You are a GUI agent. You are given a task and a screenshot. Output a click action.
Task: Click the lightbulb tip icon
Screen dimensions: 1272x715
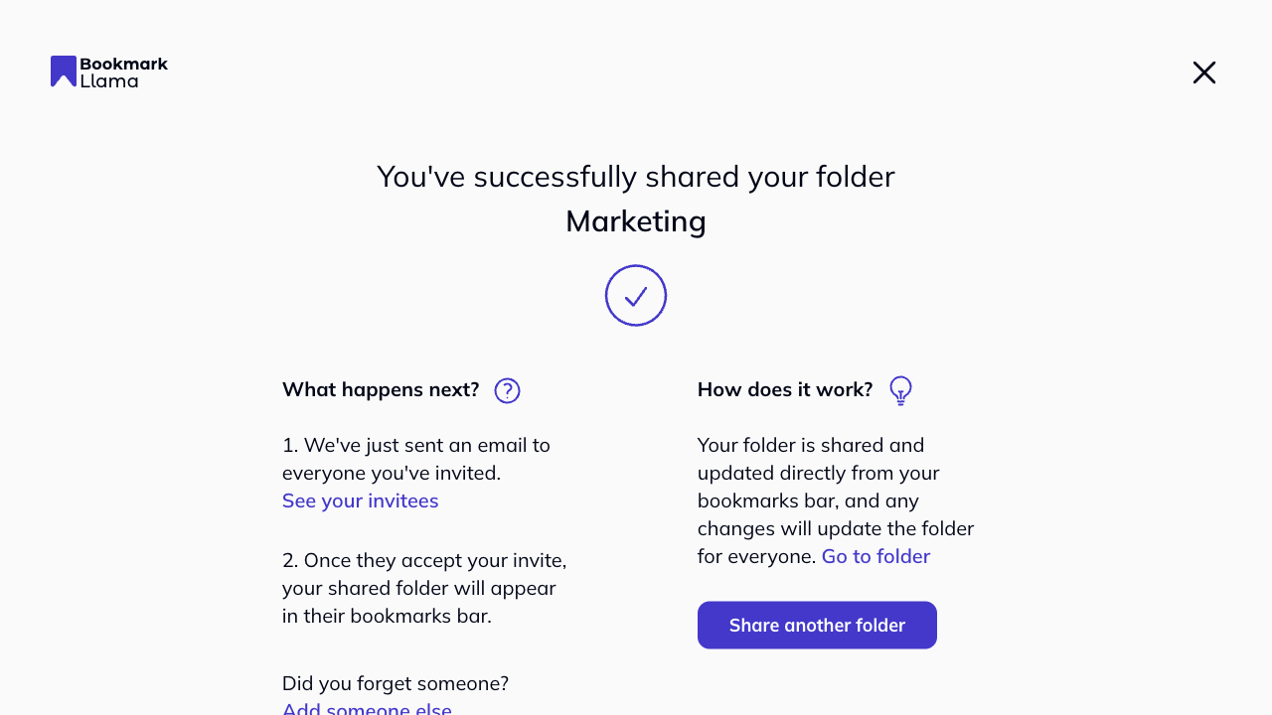tap(900, 390)
